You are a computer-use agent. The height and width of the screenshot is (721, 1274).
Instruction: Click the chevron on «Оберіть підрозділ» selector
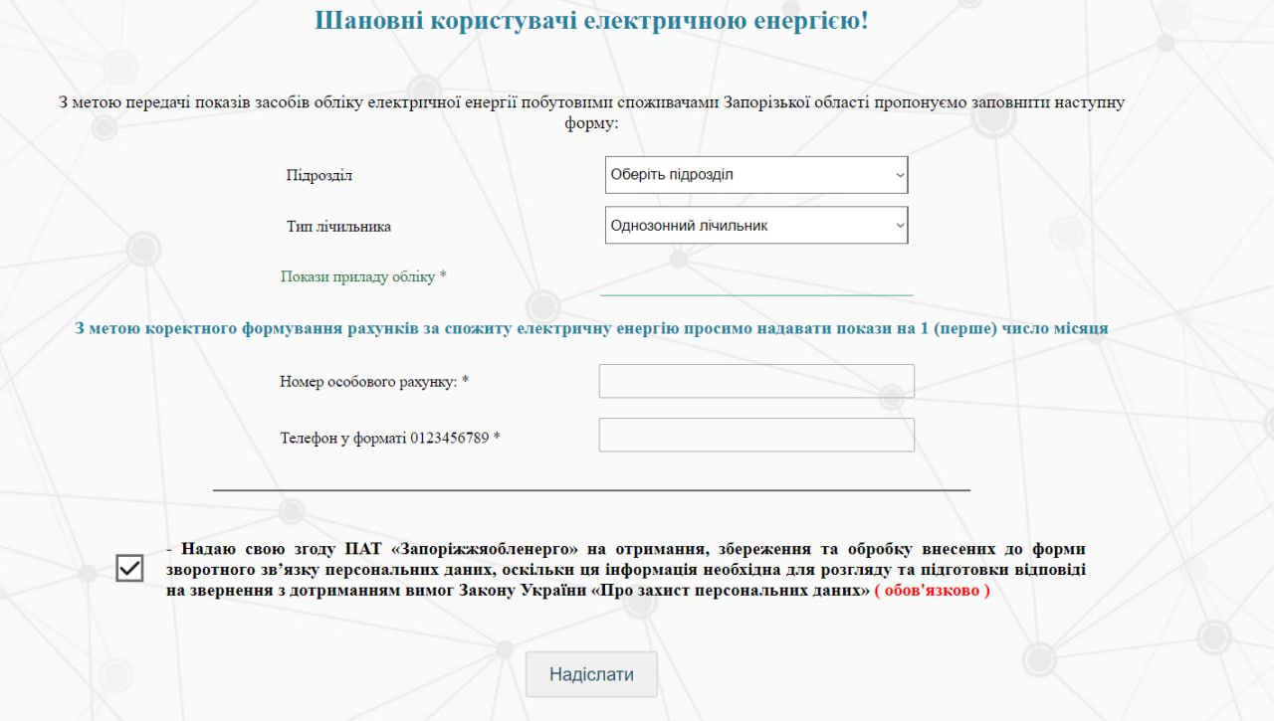coord(897,174)
